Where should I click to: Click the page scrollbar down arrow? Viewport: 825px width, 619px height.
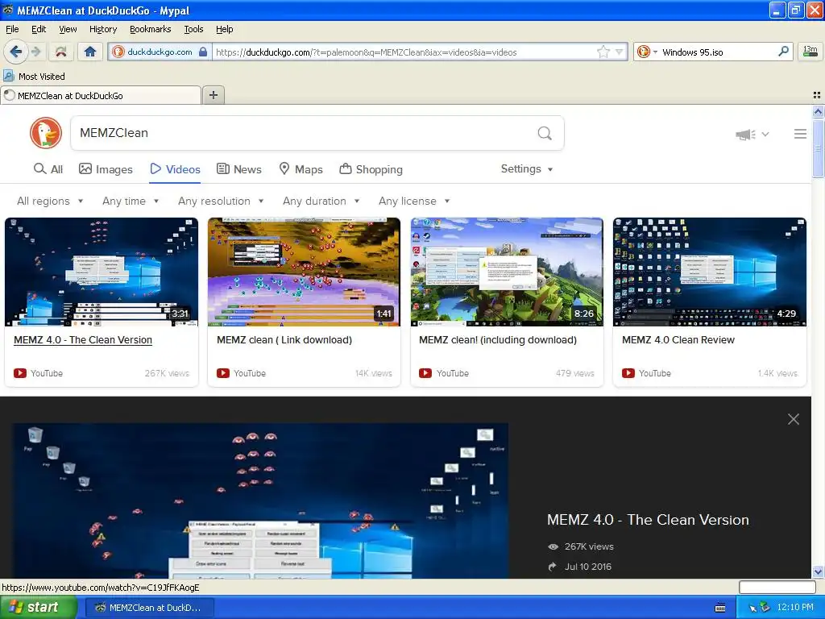pyautogui.click(x=818, y=571)
